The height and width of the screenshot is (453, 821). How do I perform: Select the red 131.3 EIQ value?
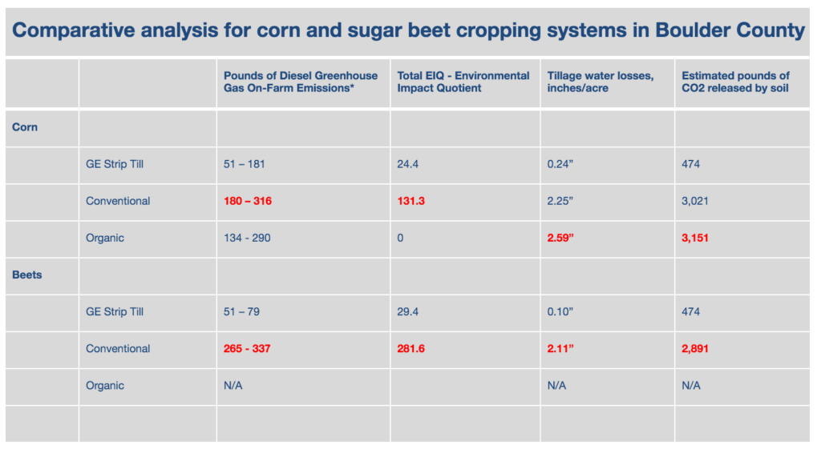tap(410, 201)
